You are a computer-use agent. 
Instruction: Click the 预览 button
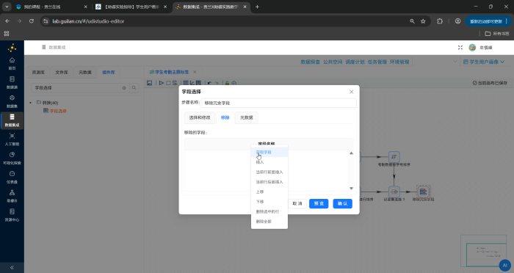click(319, 203)
